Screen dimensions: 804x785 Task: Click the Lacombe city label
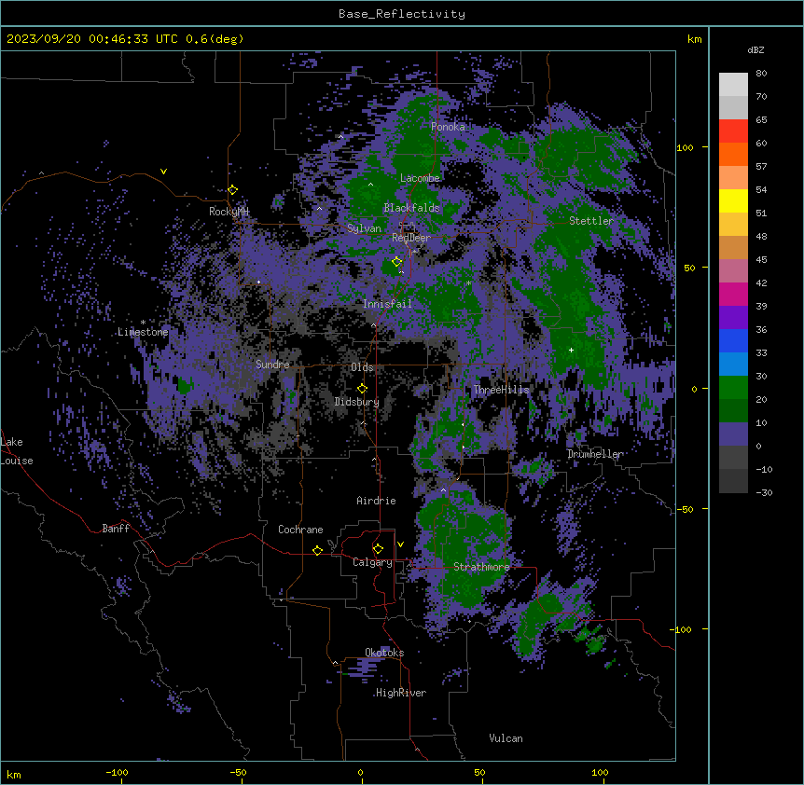pyautogui.click(x=420, y=178)
